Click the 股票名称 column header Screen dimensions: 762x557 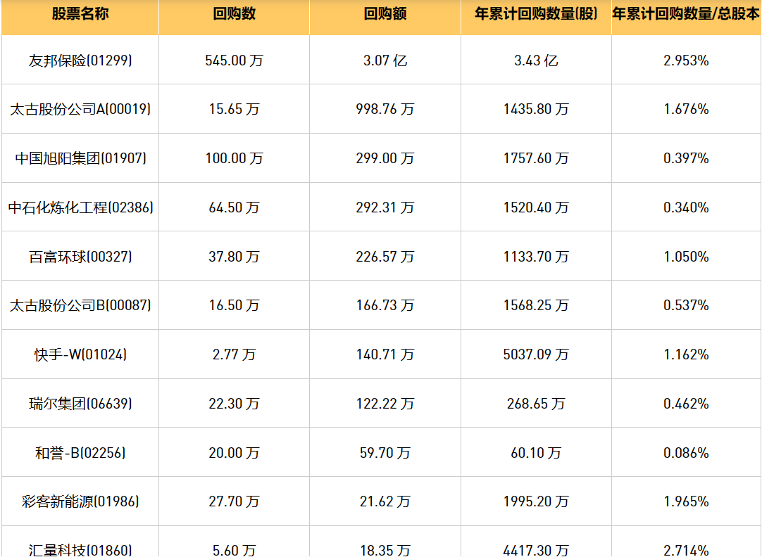80,15
